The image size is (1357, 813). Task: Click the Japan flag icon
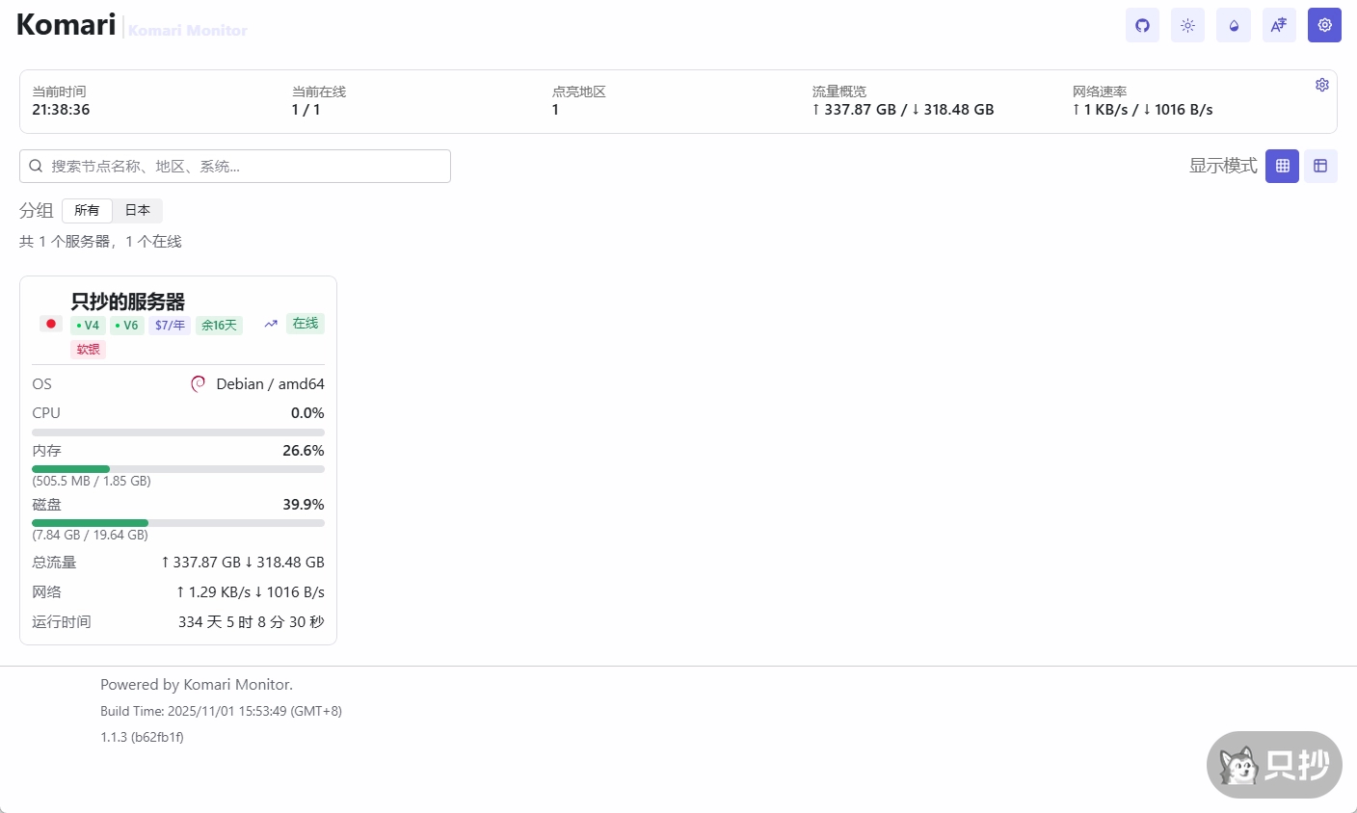click(x=51, y=324)
